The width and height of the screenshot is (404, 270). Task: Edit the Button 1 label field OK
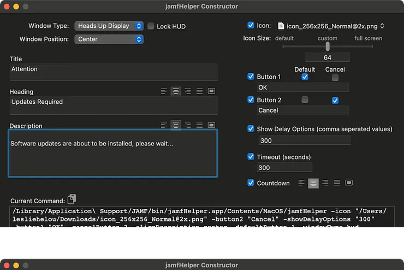[303, 87]
